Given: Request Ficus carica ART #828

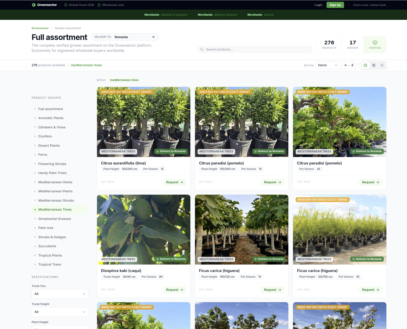Looking at the screenshot, I should (273, 290).
